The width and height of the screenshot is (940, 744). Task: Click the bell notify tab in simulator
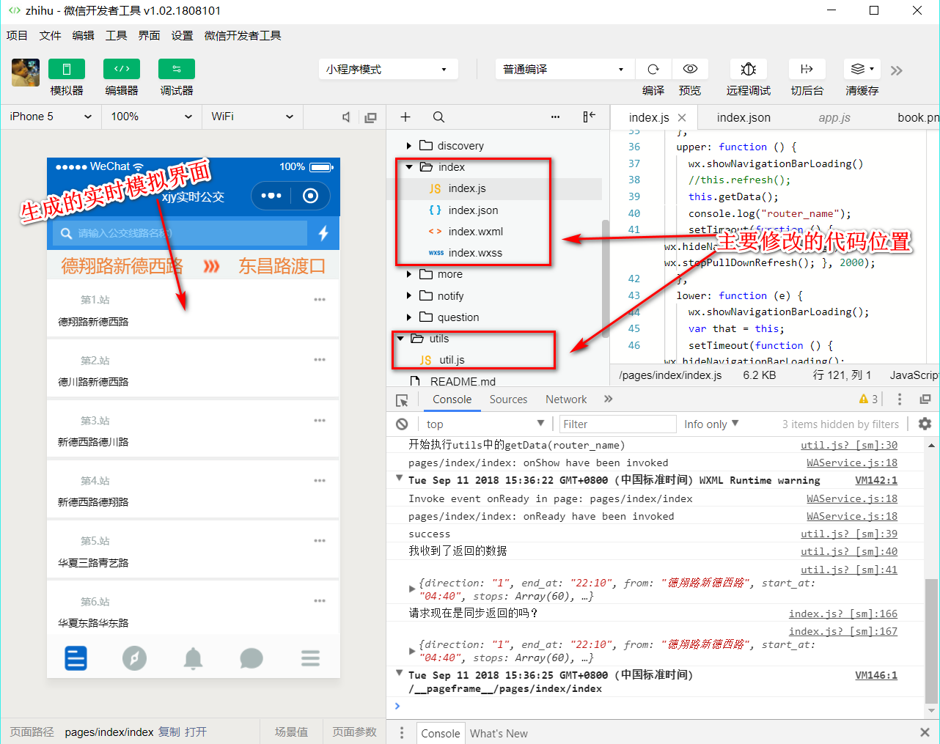click(x=193, y=658)
